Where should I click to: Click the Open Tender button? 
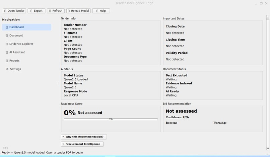tap(14, 11)
